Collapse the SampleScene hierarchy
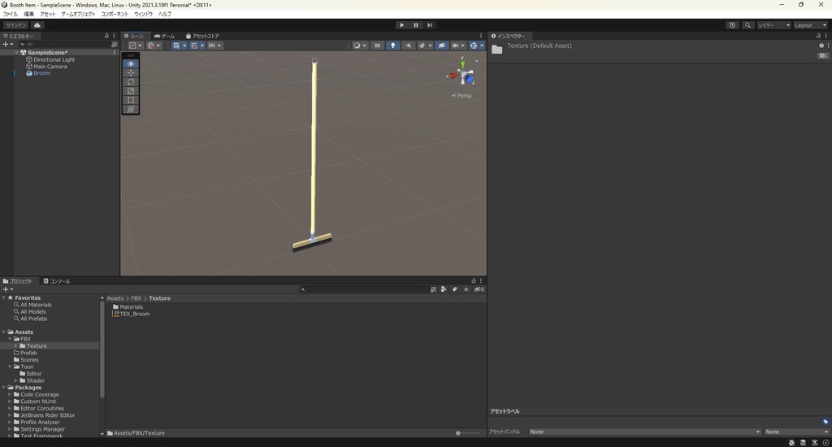The width and height of the screenshot is (832, 447). tap(16, 53)
